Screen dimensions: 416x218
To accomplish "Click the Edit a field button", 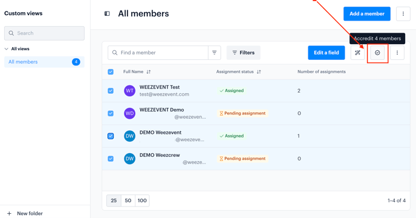I will (327, 53).
